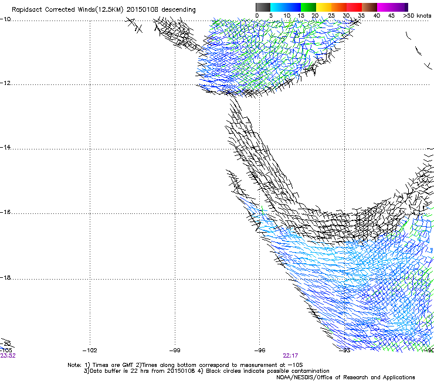The width and height of the screenshot is (434, 381).
Task: Click the 'NOAA/NESDIS/Office of Research and Applications' credit
Action: [345, 377]
